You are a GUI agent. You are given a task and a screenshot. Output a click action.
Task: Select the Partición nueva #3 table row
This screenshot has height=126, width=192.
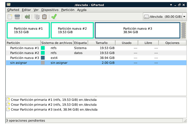click(x=96, y=58)
